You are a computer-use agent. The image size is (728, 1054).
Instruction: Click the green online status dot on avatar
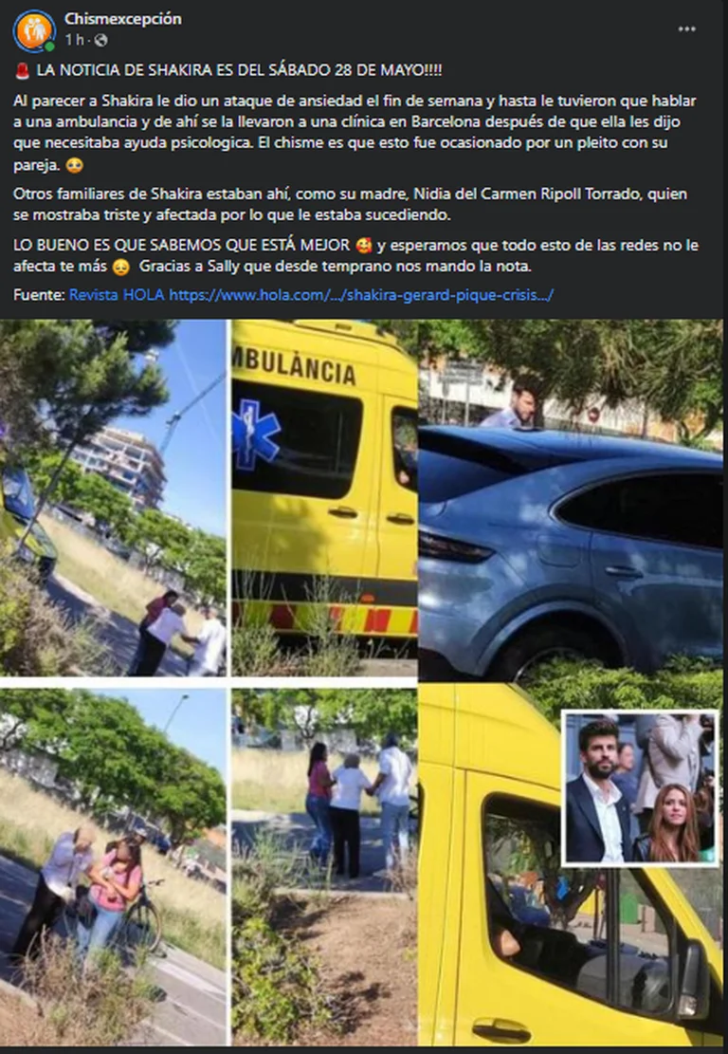click(x=49, y=46)
